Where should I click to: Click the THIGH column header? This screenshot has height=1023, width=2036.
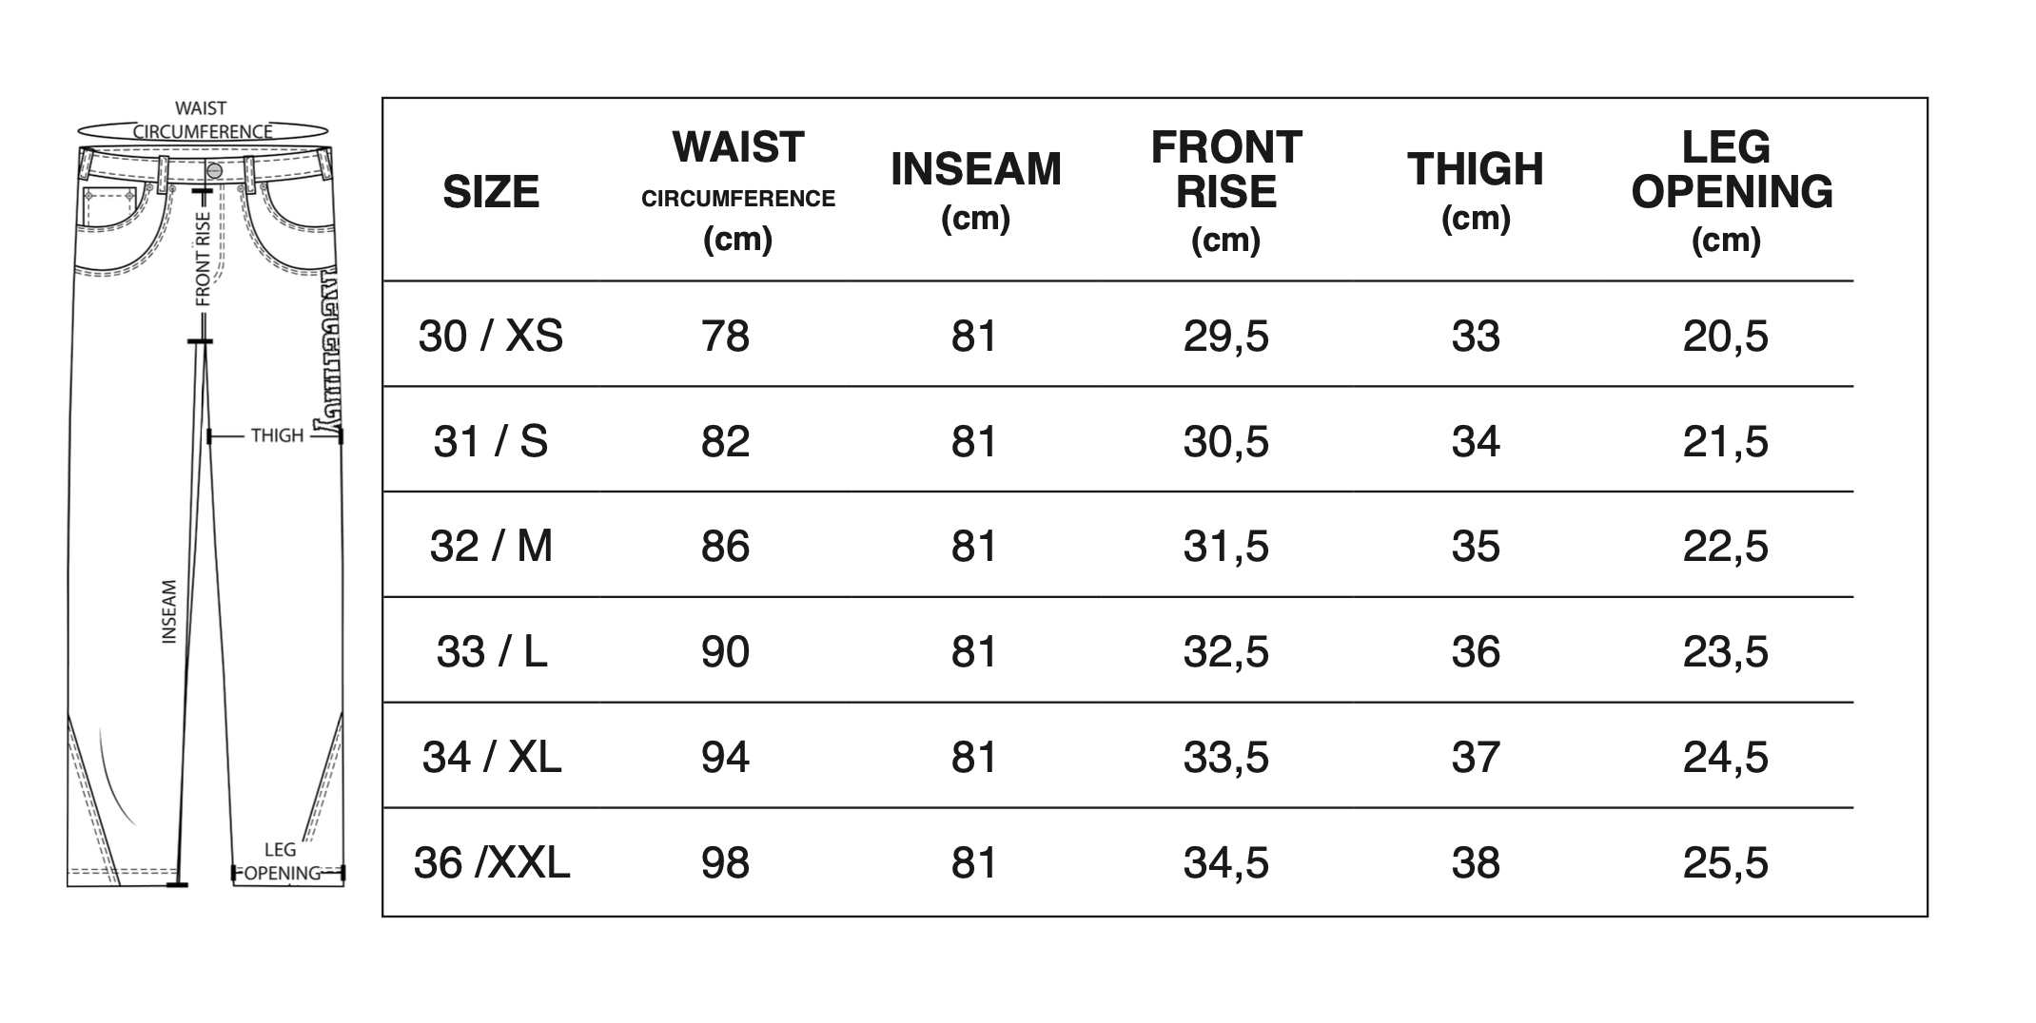pos(1476,190)
